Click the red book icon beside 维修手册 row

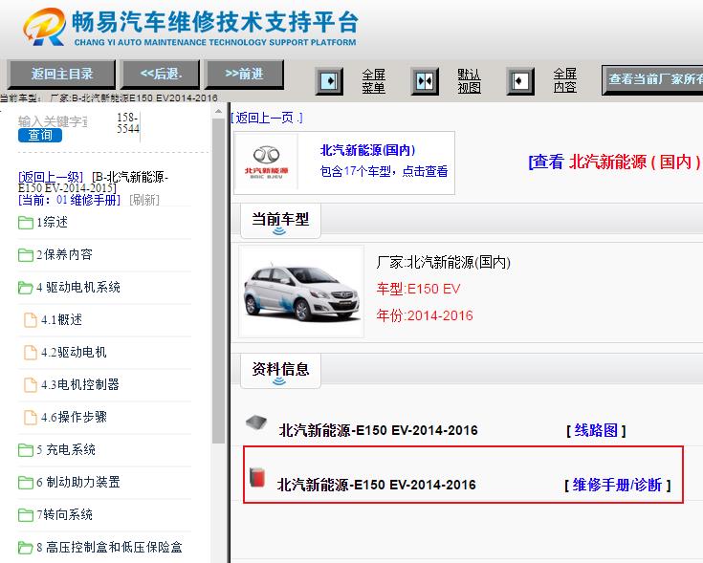click(x=257, y=478)
